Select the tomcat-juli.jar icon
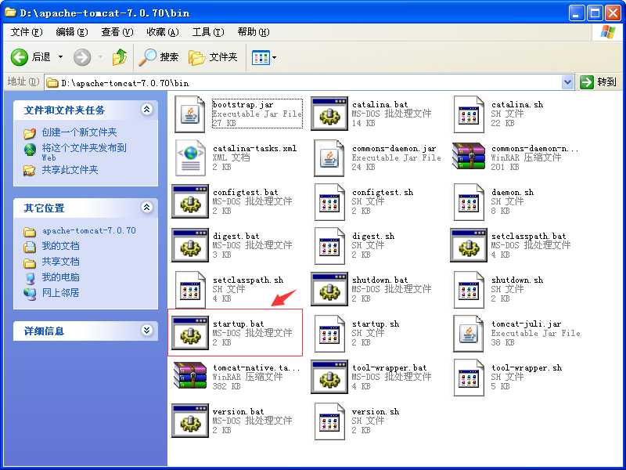 (x=469, y=334)
